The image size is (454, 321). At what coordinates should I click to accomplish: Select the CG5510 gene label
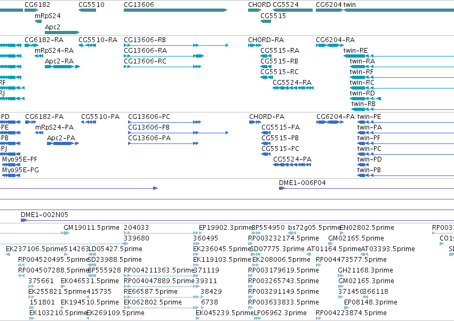click(x=92, y=5)
